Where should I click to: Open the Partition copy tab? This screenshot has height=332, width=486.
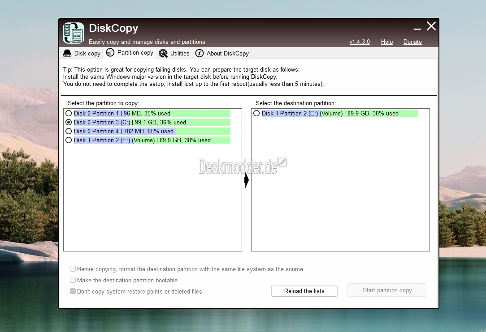pyautogui.click(x=130, y=53)
